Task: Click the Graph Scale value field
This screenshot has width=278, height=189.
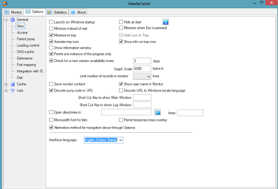Action: tap(142, 69)
